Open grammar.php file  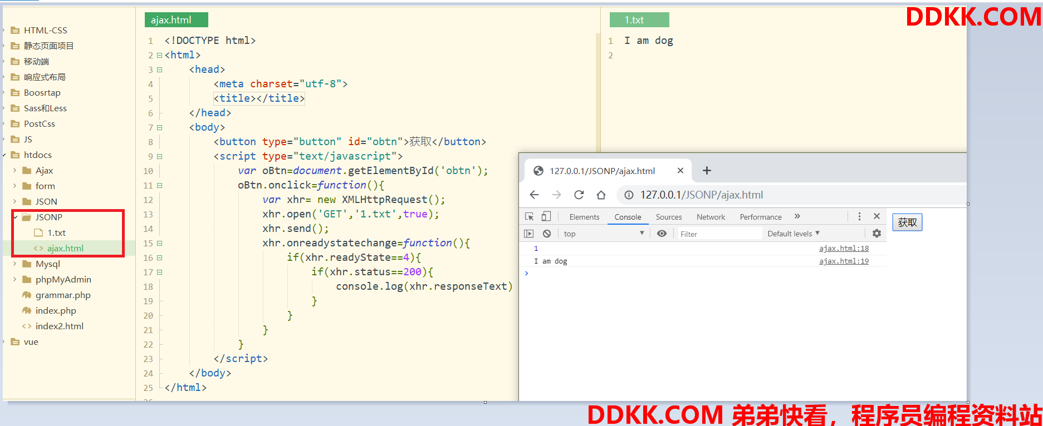(x=63, y=295)
